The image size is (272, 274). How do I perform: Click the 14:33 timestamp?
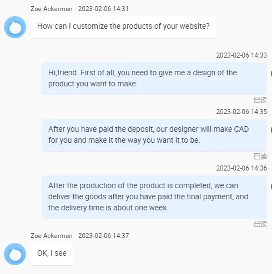(x=241, y=55)
